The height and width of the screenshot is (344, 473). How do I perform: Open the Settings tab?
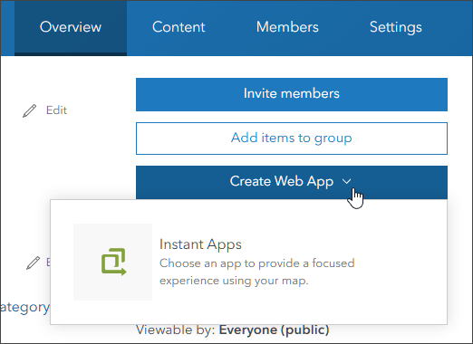coord(396,27)
